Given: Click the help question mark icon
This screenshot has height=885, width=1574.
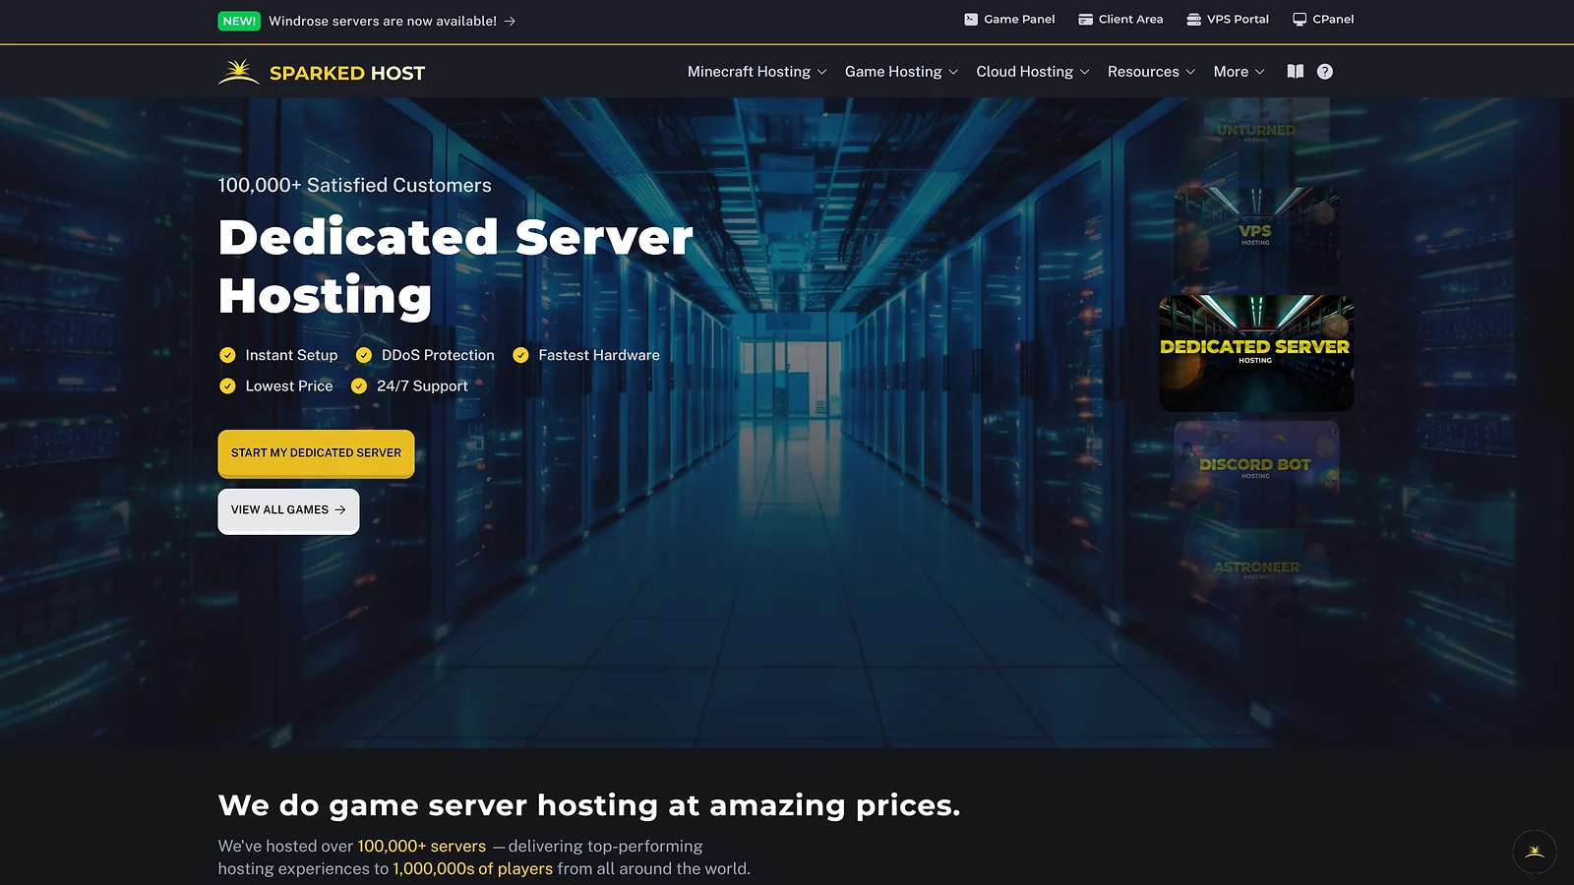Looking at the screenshot, I should pyautogui.click(x=1325, y=72).
